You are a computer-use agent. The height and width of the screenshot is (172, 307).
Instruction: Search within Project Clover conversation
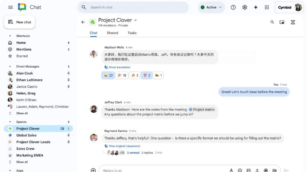click(272, 22)
